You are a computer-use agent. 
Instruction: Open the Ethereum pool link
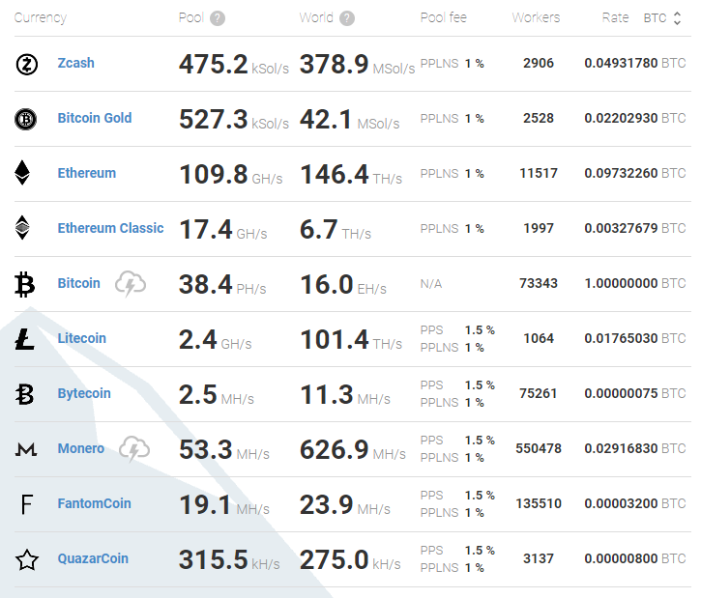point(87,173)
